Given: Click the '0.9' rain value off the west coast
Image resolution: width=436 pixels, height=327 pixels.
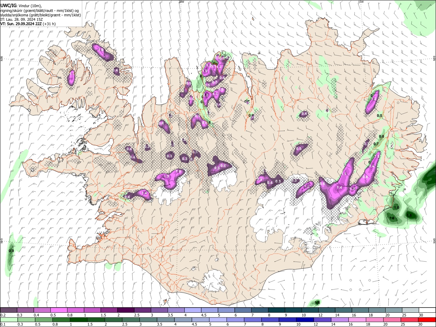Looking at the screenshot, I should (11, 251).
